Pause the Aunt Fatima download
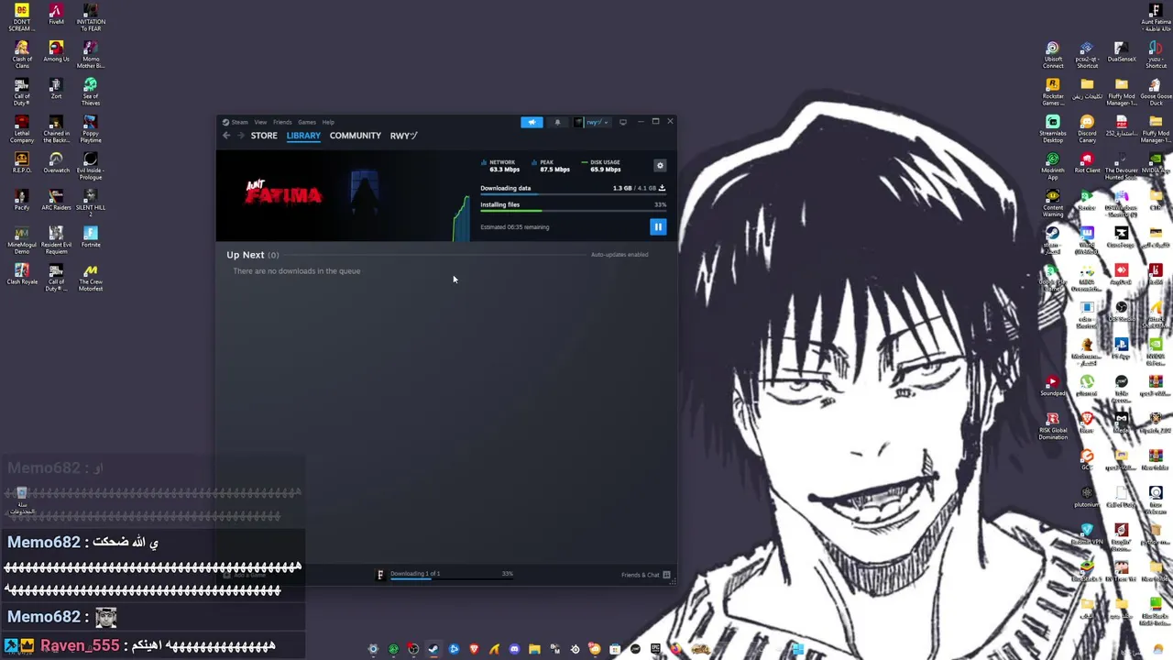This screenshot has width=1173, height=660. click(658, 226)
